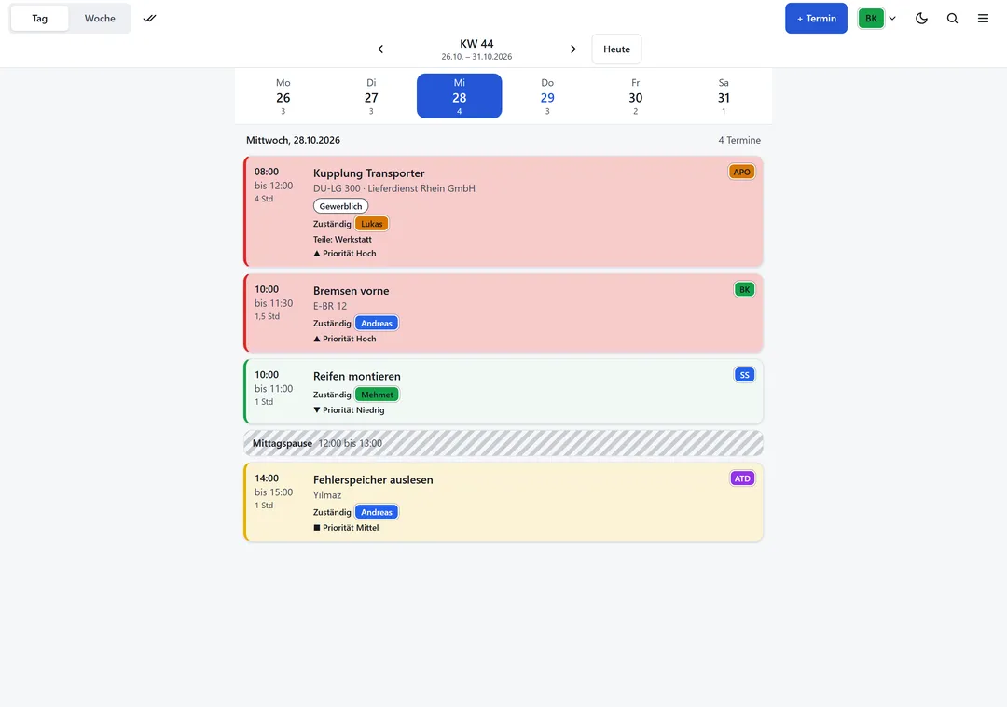This screenshot has width=1007, height=707.
Task: Click the BK badge on Bremsen vorne
Action: point(744,289)
